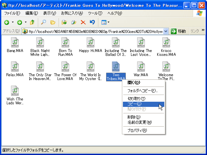
Task: Select the Two Tribes.M4A file icon
Action: 116,67
